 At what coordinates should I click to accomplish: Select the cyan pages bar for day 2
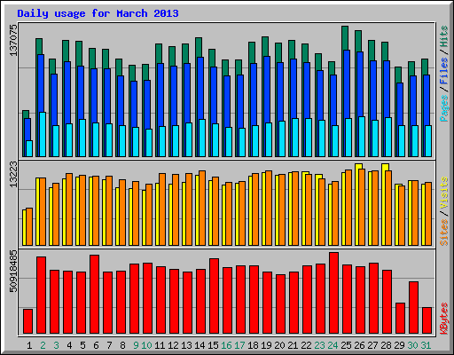(x=43, y=134)
